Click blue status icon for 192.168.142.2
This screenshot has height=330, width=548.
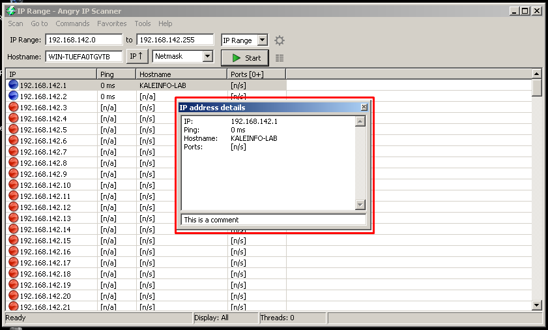pyautogui.click(x=13, y=96)
